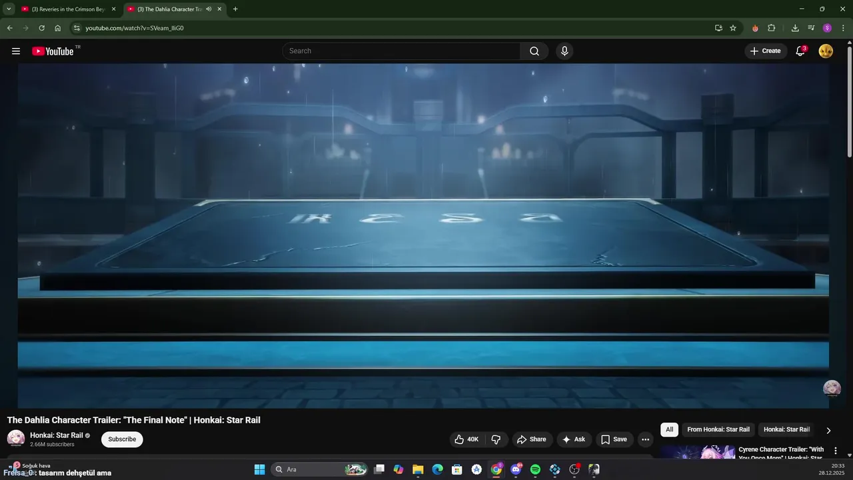View site information icon in address bar
Screen dimensions: 853x480
pos(77,28)
